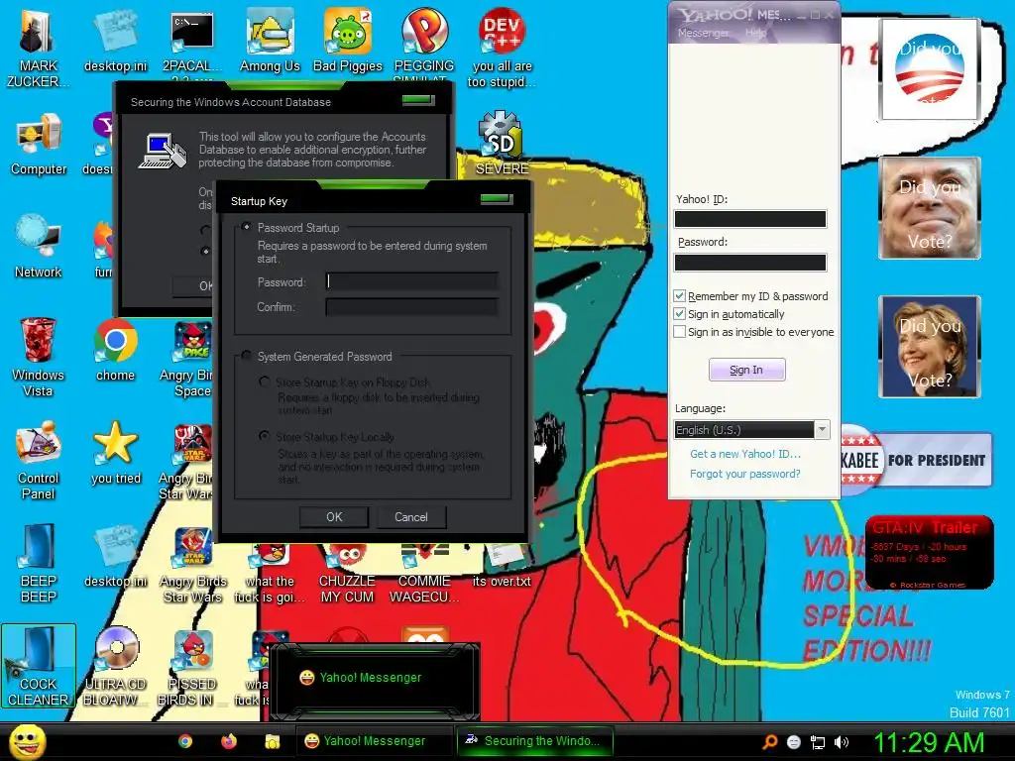The image size is (1015, 761).
Task: Launch the PISSED BIRDS IN shortcut
Action: [192, 667]
